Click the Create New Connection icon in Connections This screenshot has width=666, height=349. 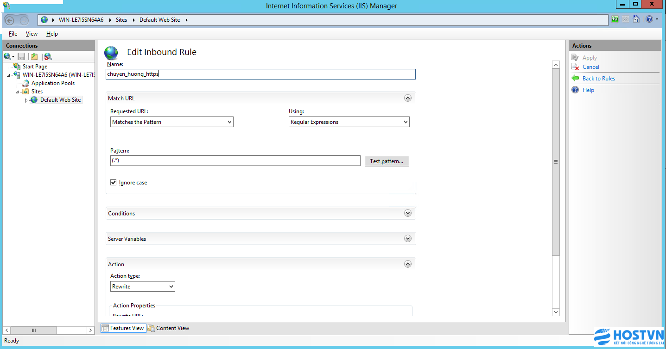coord(7,56)
